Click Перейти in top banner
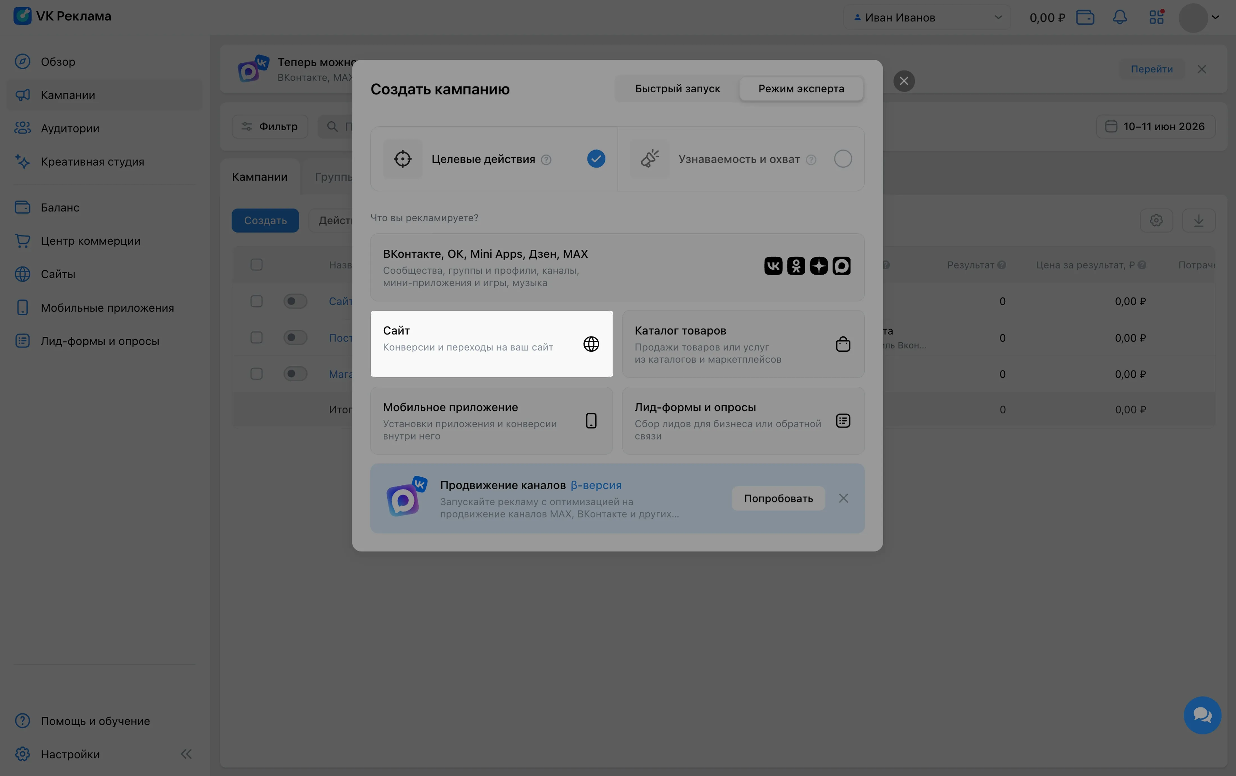 pyautogui.click(x=1151, y=69)
